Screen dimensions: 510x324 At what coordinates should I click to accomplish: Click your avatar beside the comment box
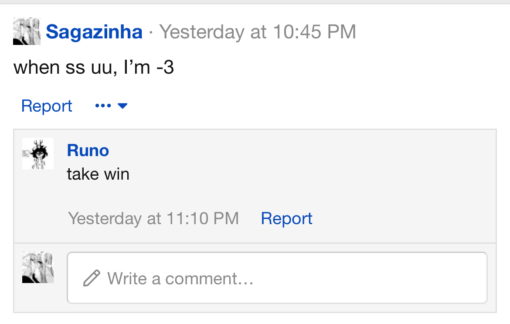[x=38, y=267]
